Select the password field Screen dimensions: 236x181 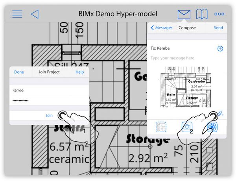49,100
